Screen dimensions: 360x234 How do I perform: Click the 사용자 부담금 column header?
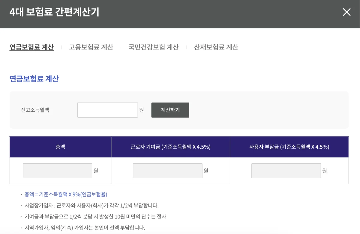tap(289, 146)
